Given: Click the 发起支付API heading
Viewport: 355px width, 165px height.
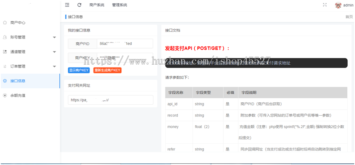Looking at the screenshot, I should [198, 48].
